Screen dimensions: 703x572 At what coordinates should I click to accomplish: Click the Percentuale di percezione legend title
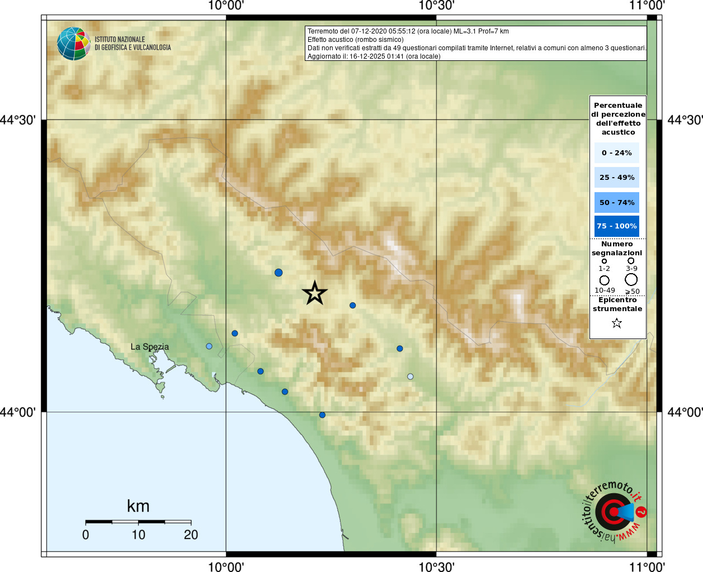click(618, 119)
